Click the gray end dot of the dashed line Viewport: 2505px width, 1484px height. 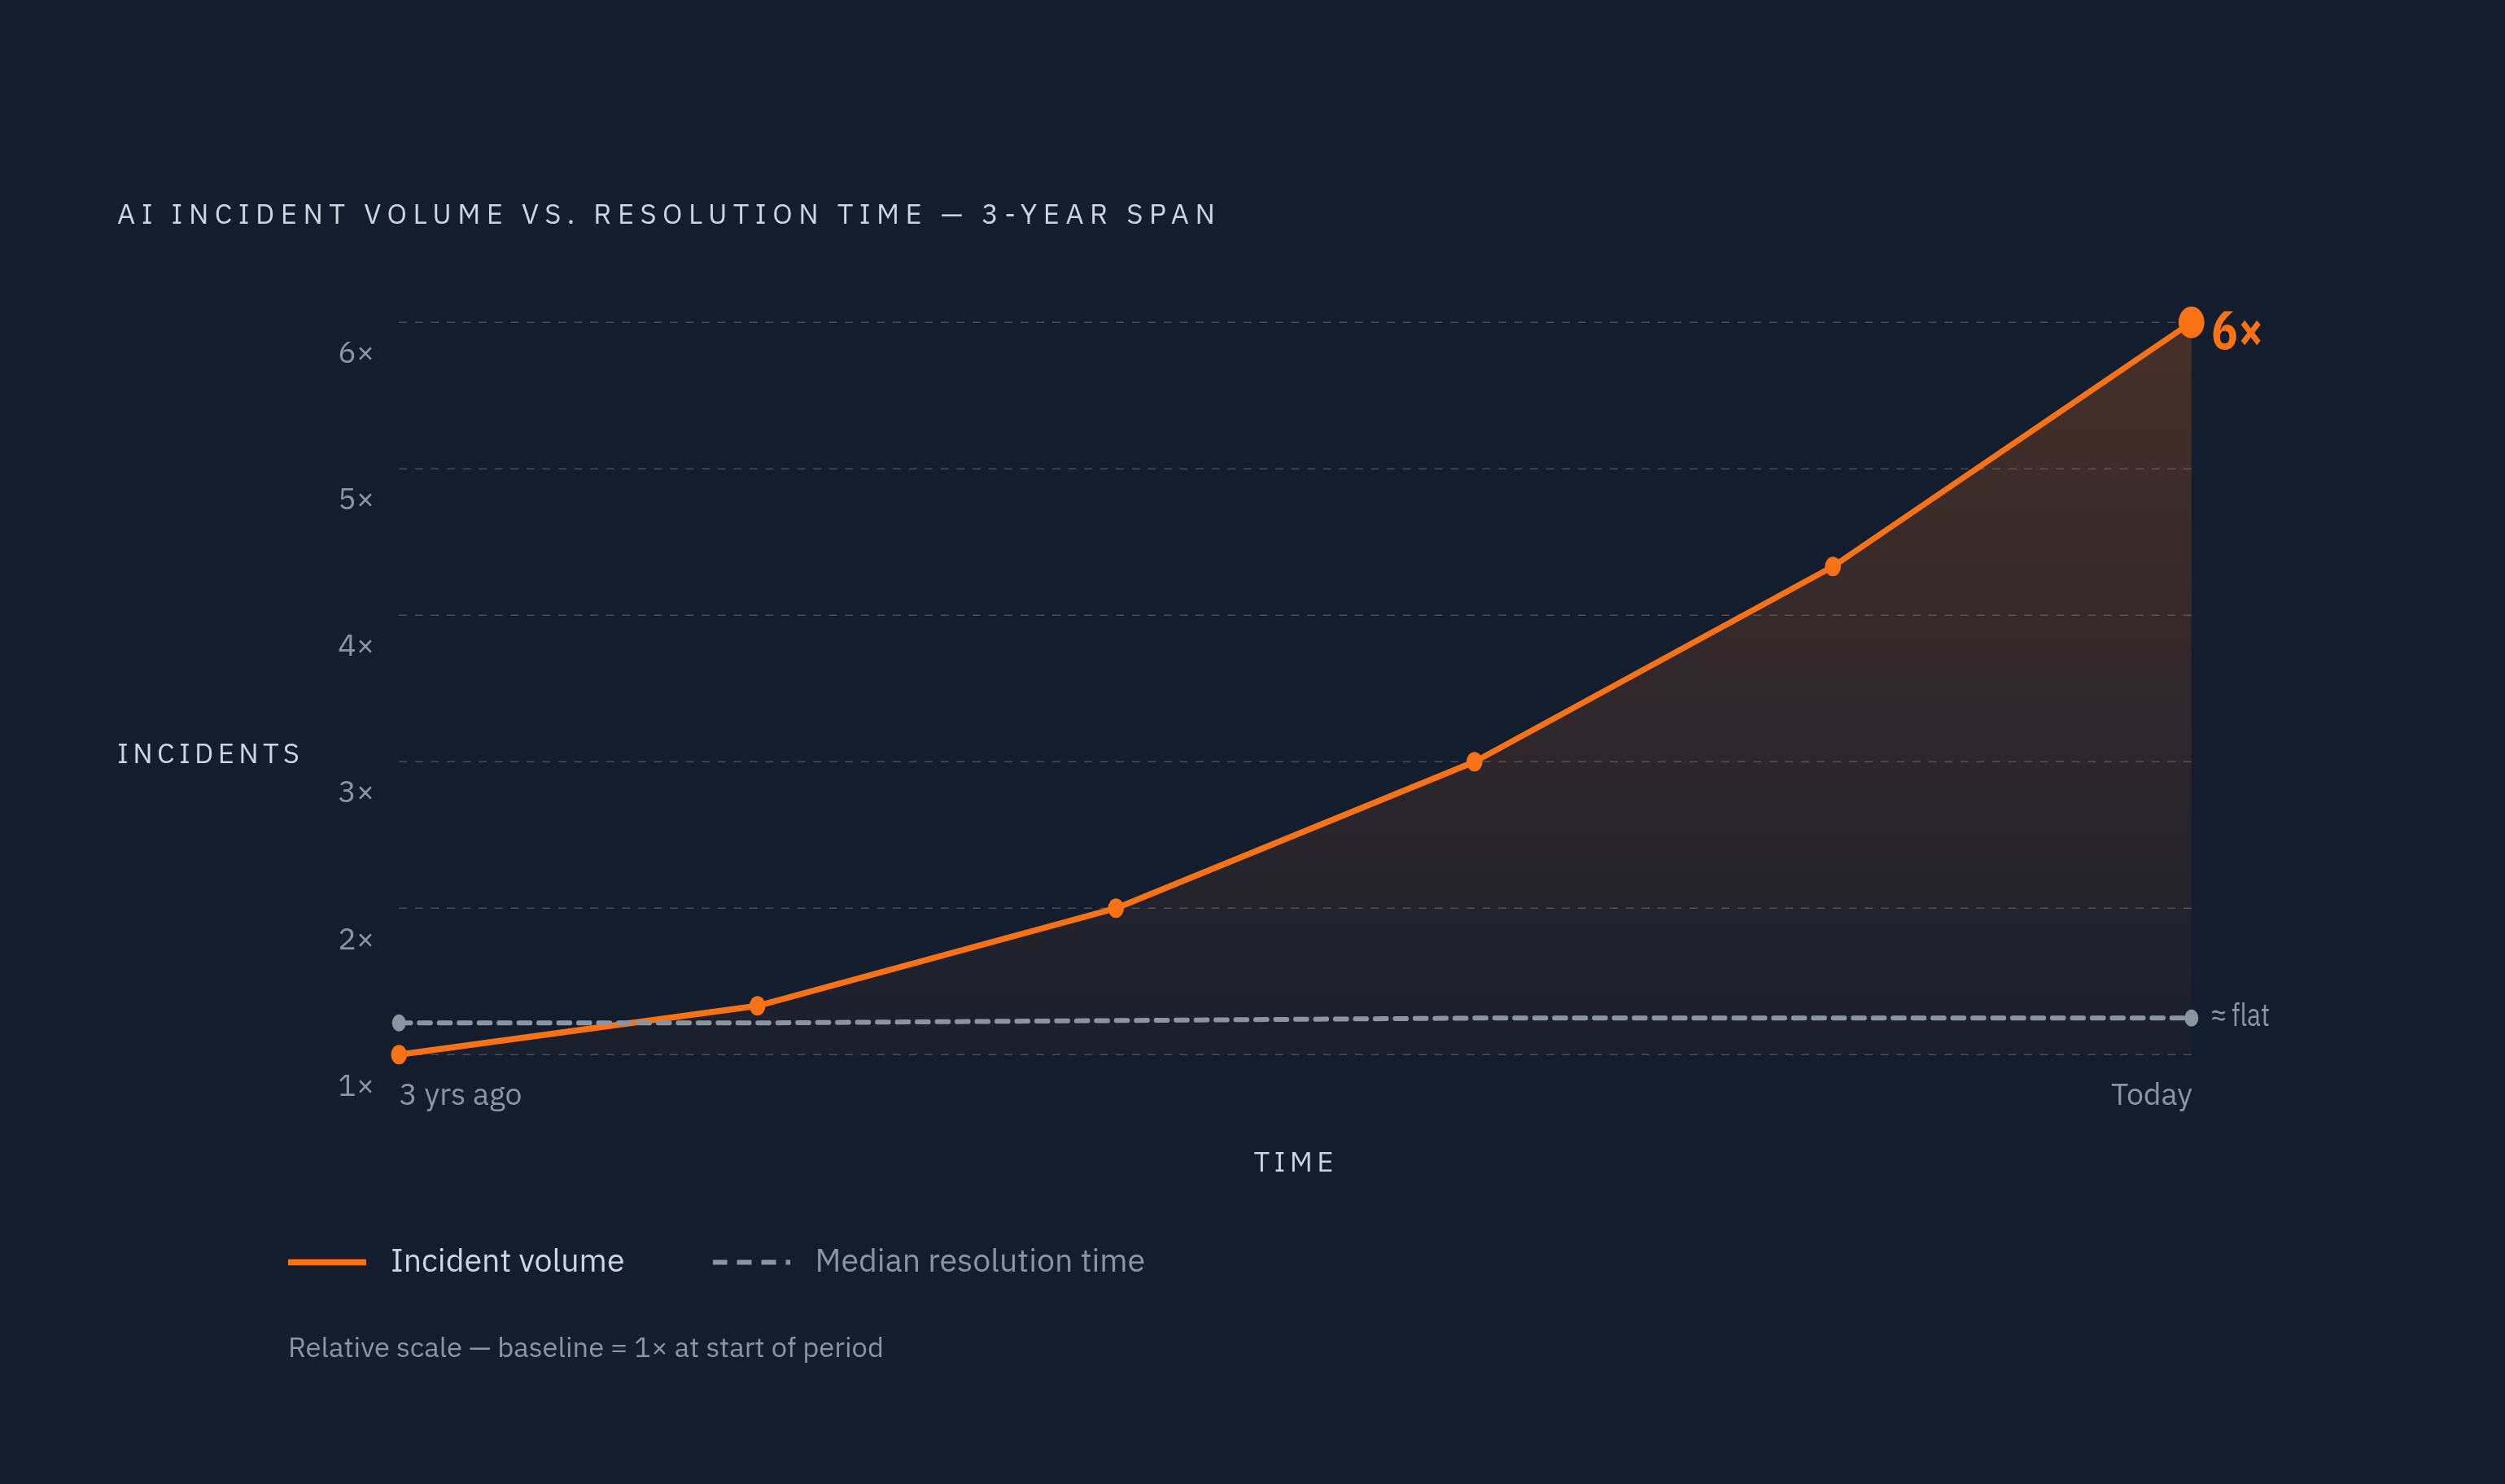2191,1018
